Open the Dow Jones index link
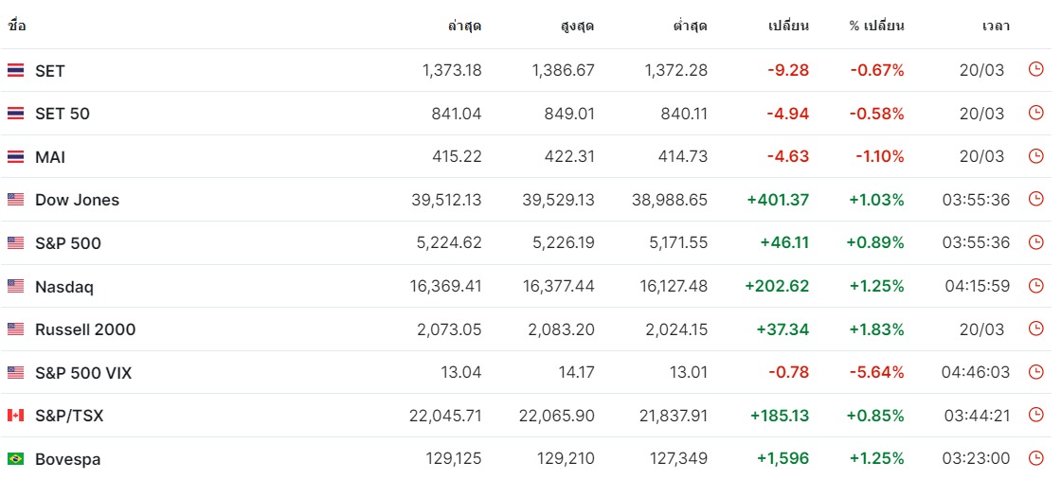This screenshot has height=480, width=1061. [x=77, y=200]
